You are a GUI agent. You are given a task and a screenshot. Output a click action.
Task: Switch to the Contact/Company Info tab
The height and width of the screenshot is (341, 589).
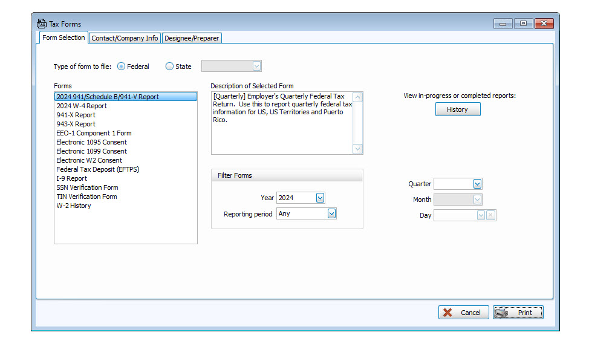125,38
